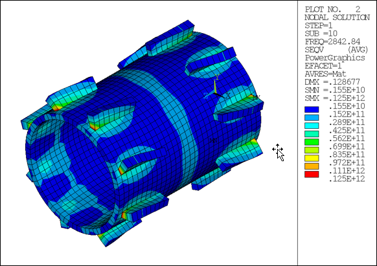Click the legend value '.562E+11'
The width and height of the screenshot is (377, 266).
pyautogui.click(x=347, y=139)
